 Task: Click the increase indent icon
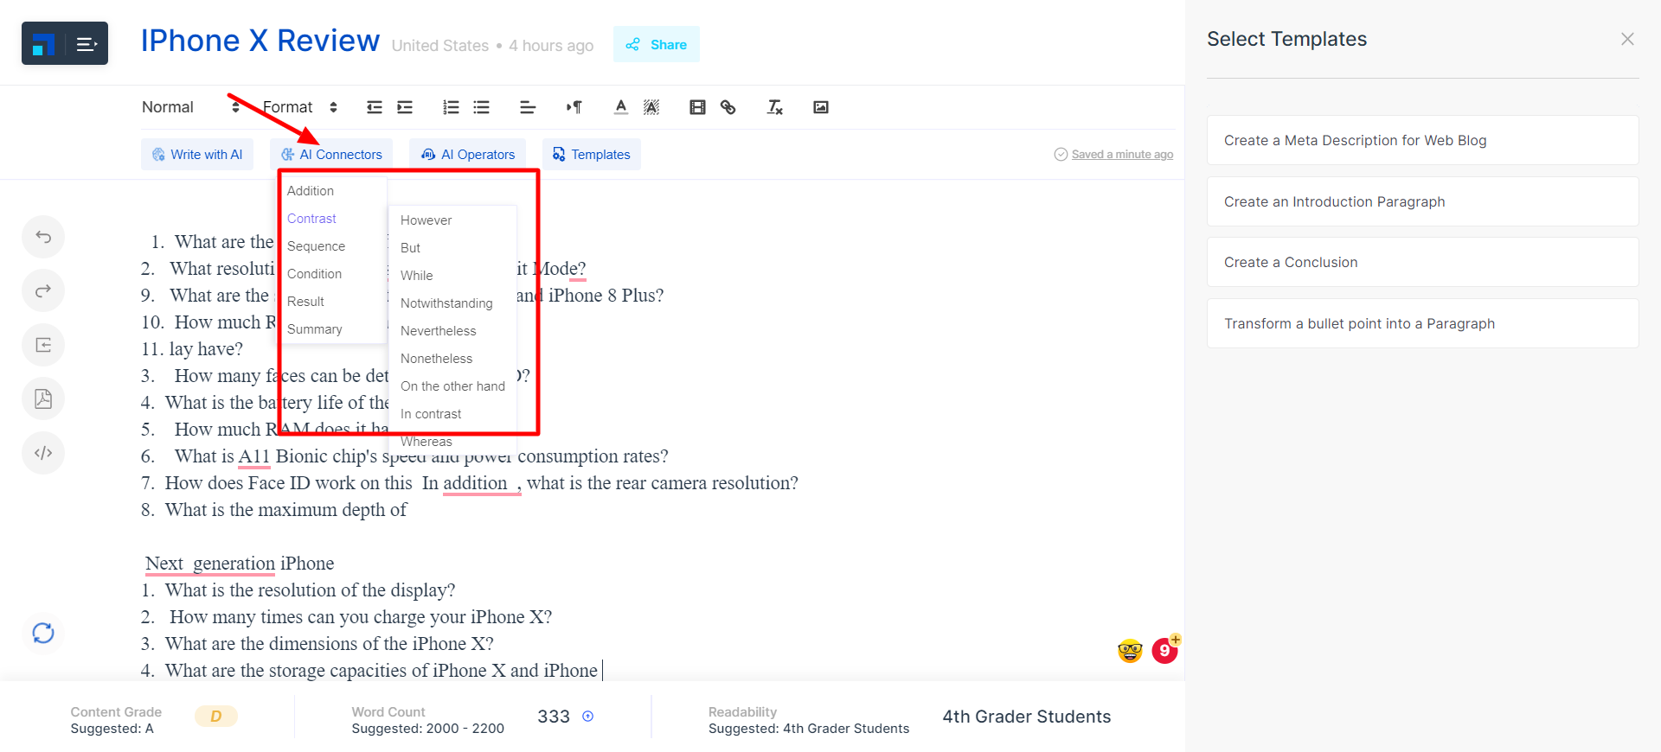pos(405,107)
